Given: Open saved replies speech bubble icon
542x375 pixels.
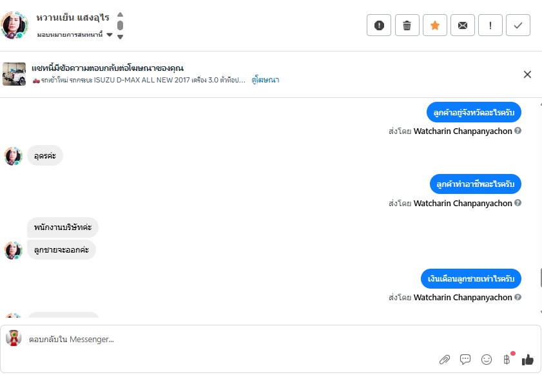Looking at the screenshot, I should pyautogui.click(x=465, y=360).
